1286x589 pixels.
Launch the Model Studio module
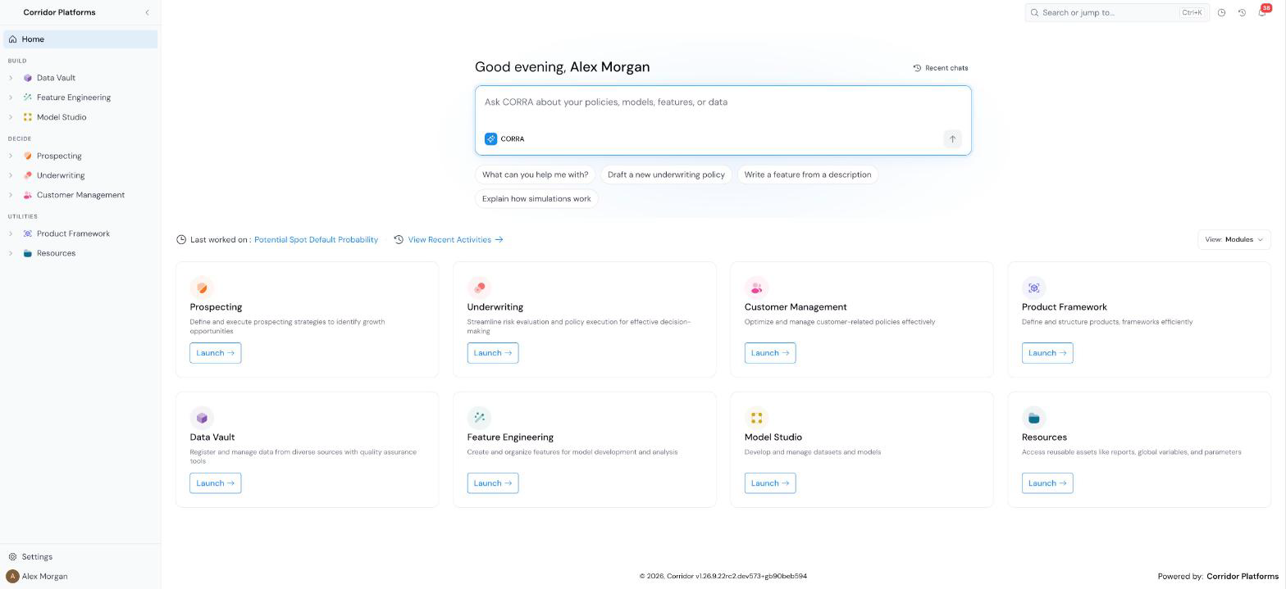click(770, 483)
